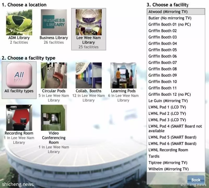This screenshot has width=209, height=188.
Task: Choose LWNL Pod 3 (LCD TV)
Action: [x=176, y=120]
